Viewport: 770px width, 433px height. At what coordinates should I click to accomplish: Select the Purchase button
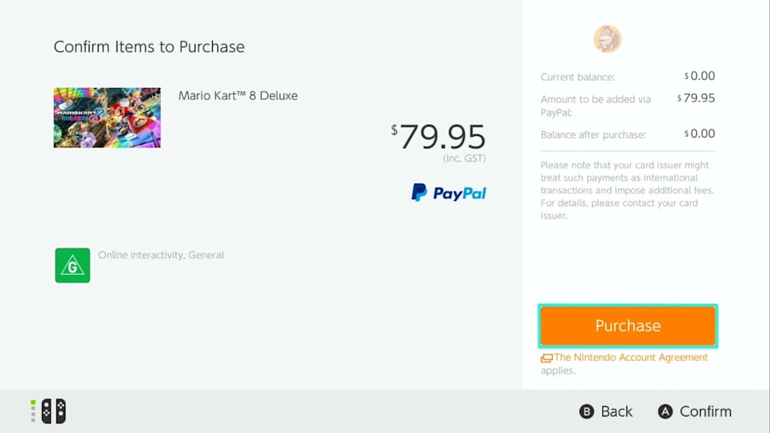627,326
